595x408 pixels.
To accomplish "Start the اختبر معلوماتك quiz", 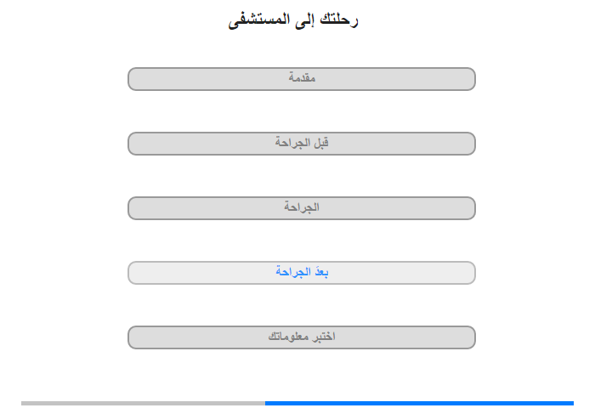I will (x=301, y=337).
